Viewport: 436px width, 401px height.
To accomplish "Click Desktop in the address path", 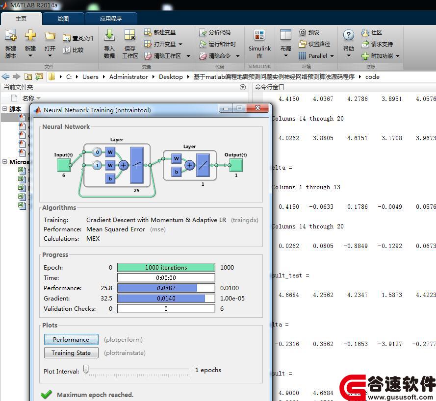I will pyautogui.click(x=171, y=76).
